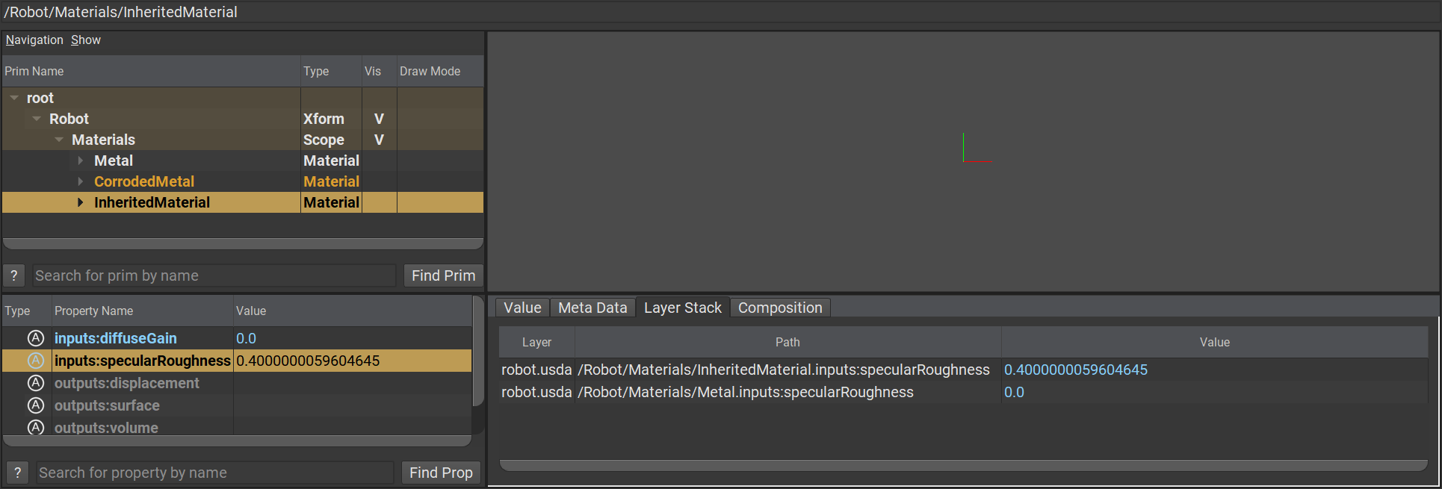
Task: Focus the Search for property by name field
Action: click(x=215, y=473)
